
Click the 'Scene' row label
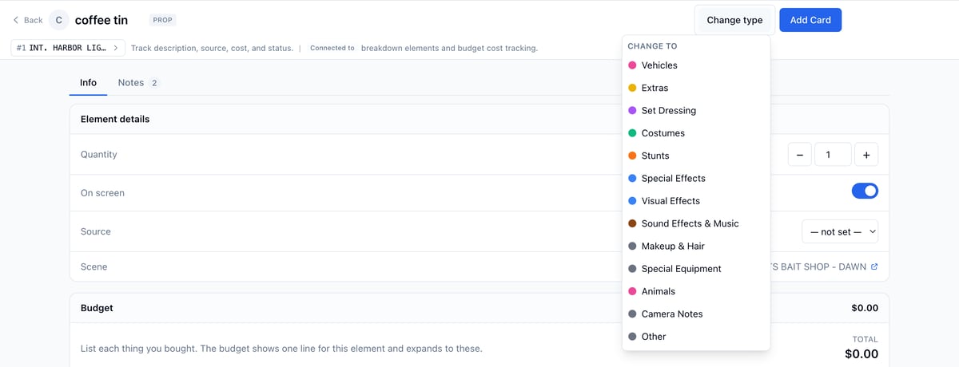click(x=94, y=266)
